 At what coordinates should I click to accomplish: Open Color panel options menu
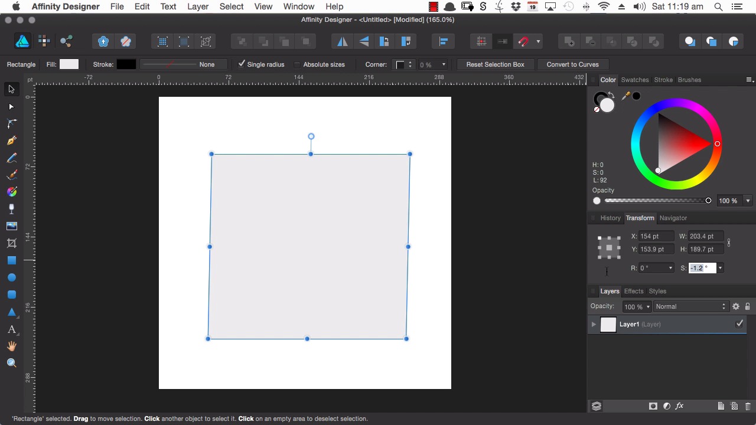[x=749, y=80]
